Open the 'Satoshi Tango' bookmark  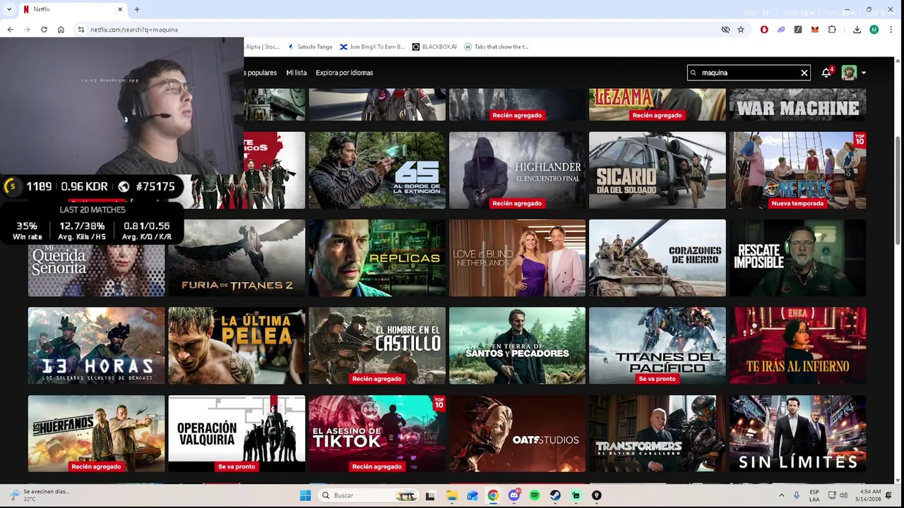pos(310,47)
